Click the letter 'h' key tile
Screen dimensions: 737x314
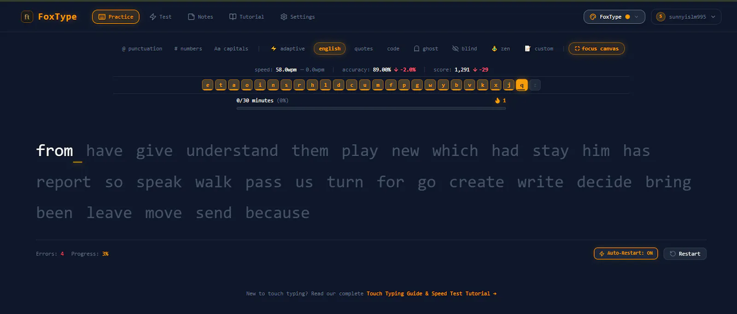click(x=312, y=85)
